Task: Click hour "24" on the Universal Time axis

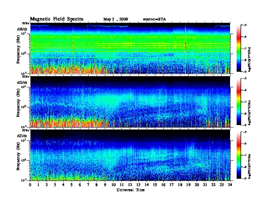Action: 230,185
